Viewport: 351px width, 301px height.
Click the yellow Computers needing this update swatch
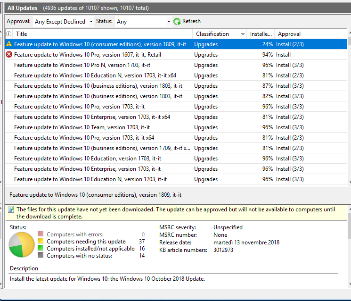tap(41, 241)
